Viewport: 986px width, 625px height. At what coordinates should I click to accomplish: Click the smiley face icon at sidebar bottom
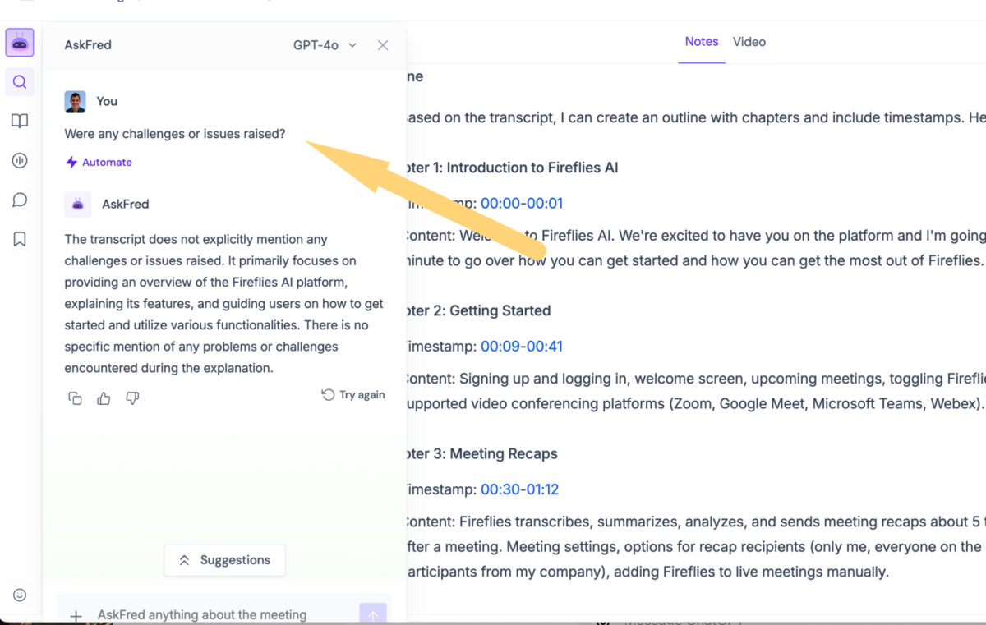20,595
